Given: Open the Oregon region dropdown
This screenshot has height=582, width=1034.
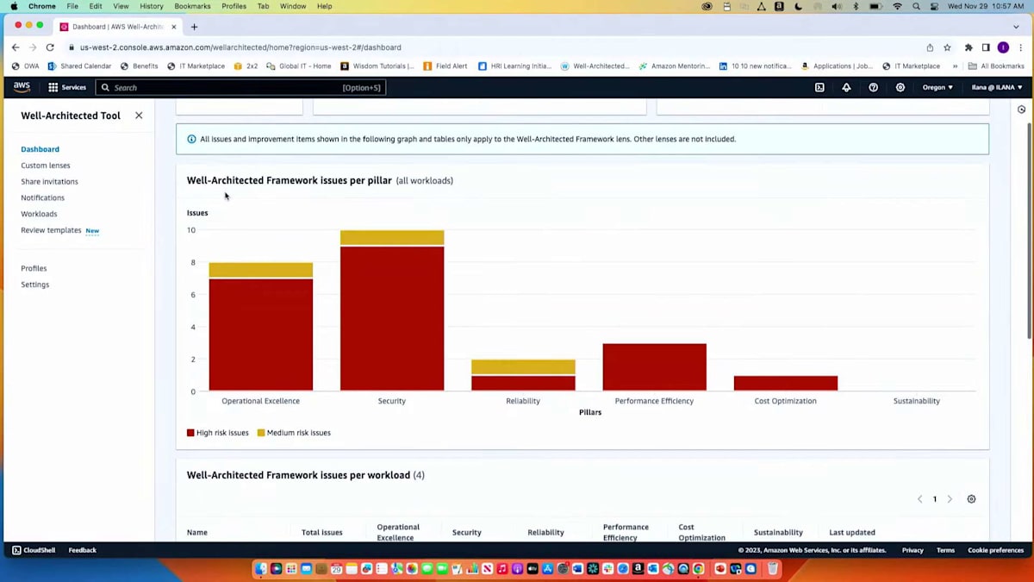Looking at the screenshot, I should [x=937, y=87].
